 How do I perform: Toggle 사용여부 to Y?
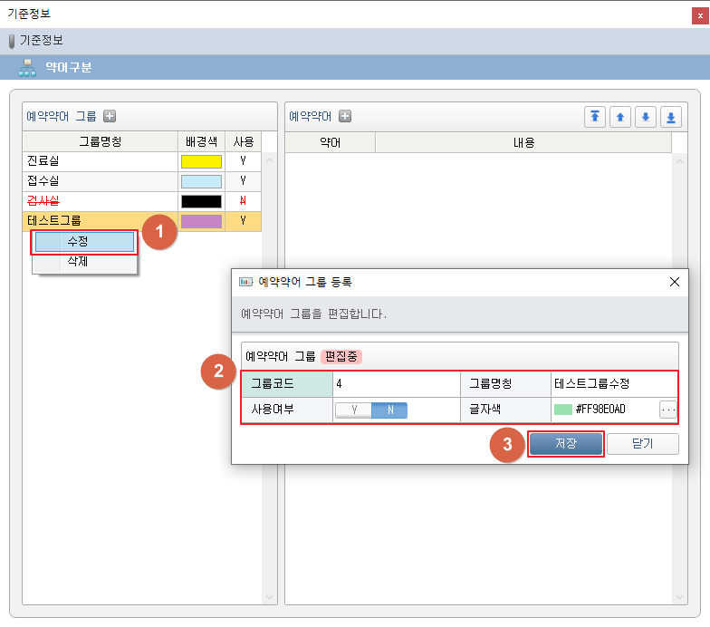coord(354,410)
